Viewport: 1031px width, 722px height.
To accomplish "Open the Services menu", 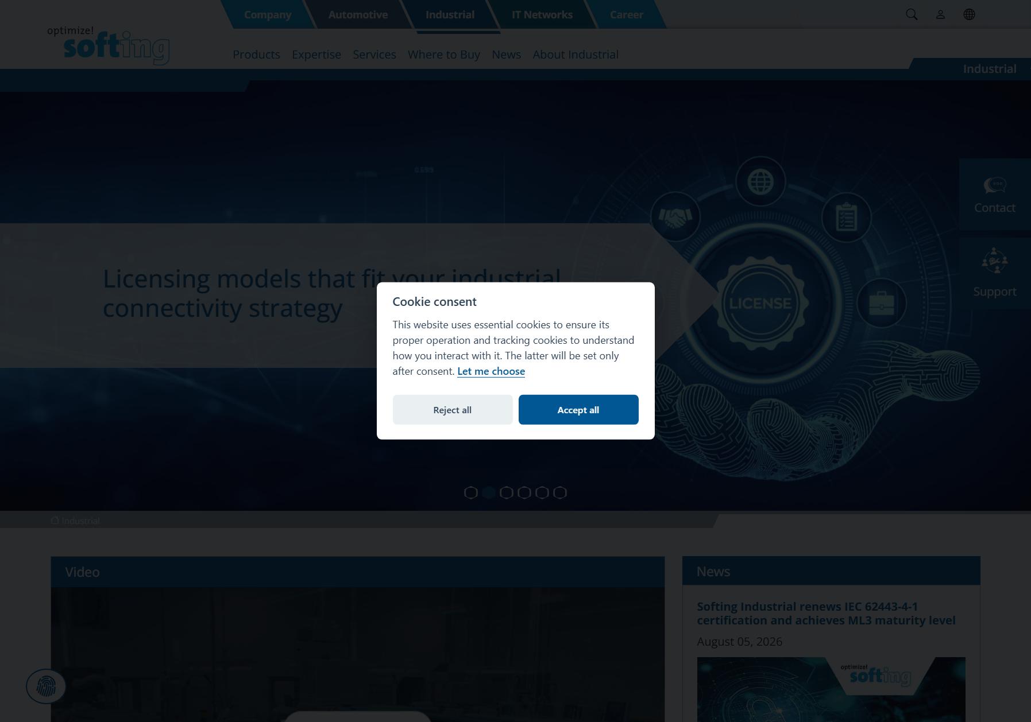I will pyautogui.click(x=374, y=55).
